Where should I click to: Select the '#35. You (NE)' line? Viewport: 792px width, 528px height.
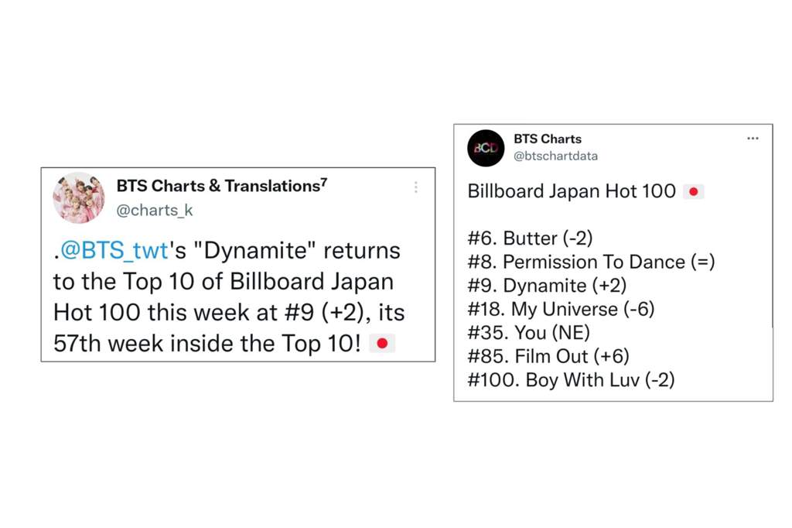pyautogui.click(x=529, y=333)
